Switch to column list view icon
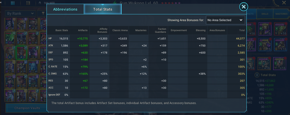The height and width of the screenshot is (115, 290). coord(13,3)
